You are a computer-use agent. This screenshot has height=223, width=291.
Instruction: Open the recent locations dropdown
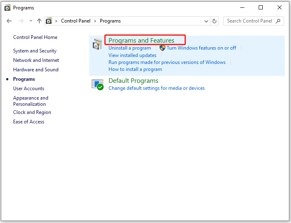30,21
